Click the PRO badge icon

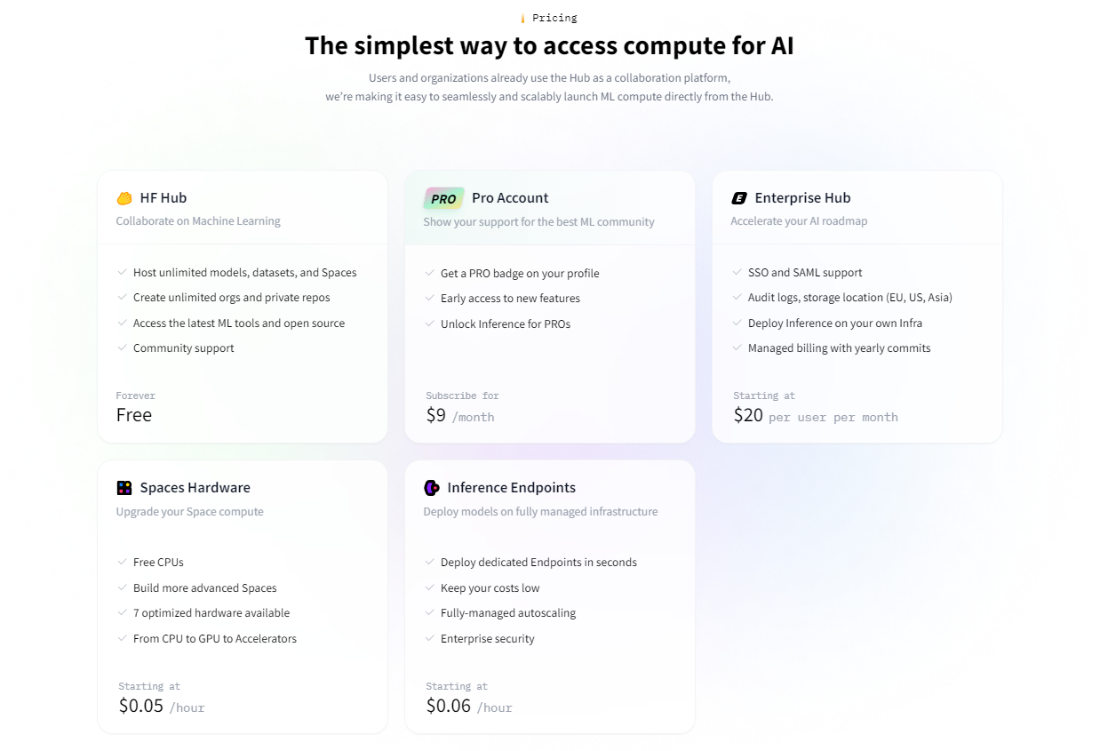[443, 198]
